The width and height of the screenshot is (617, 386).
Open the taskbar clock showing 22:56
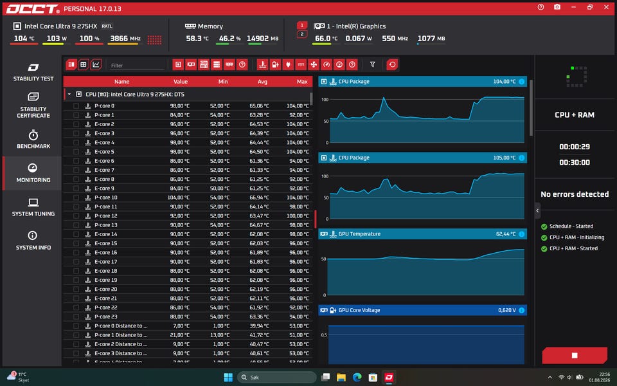tap(599, 378)
